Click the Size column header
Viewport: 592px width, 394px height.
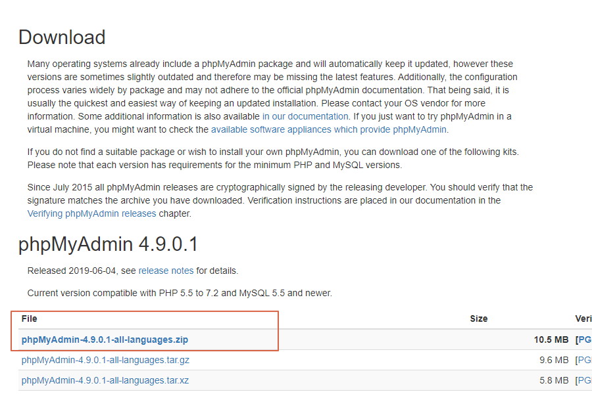click(x=478, y=318)
